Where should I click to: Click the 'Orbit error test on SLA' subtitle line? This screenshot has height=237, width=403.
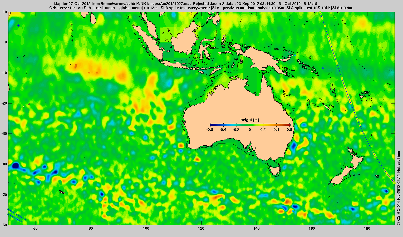[201, 8]
